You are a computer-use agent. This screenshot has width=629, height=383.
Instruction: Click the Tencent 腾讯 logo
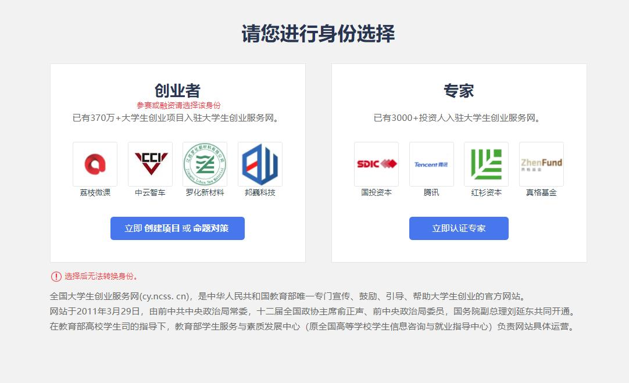pyautogui.click(x=431, y=164)
